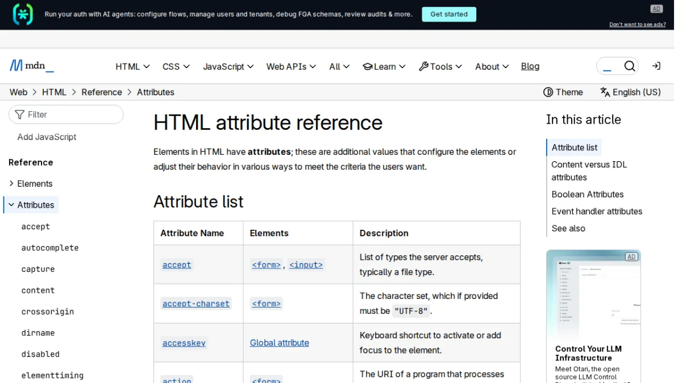
Task: Jump to "See also" section
Action: (568, 228)
